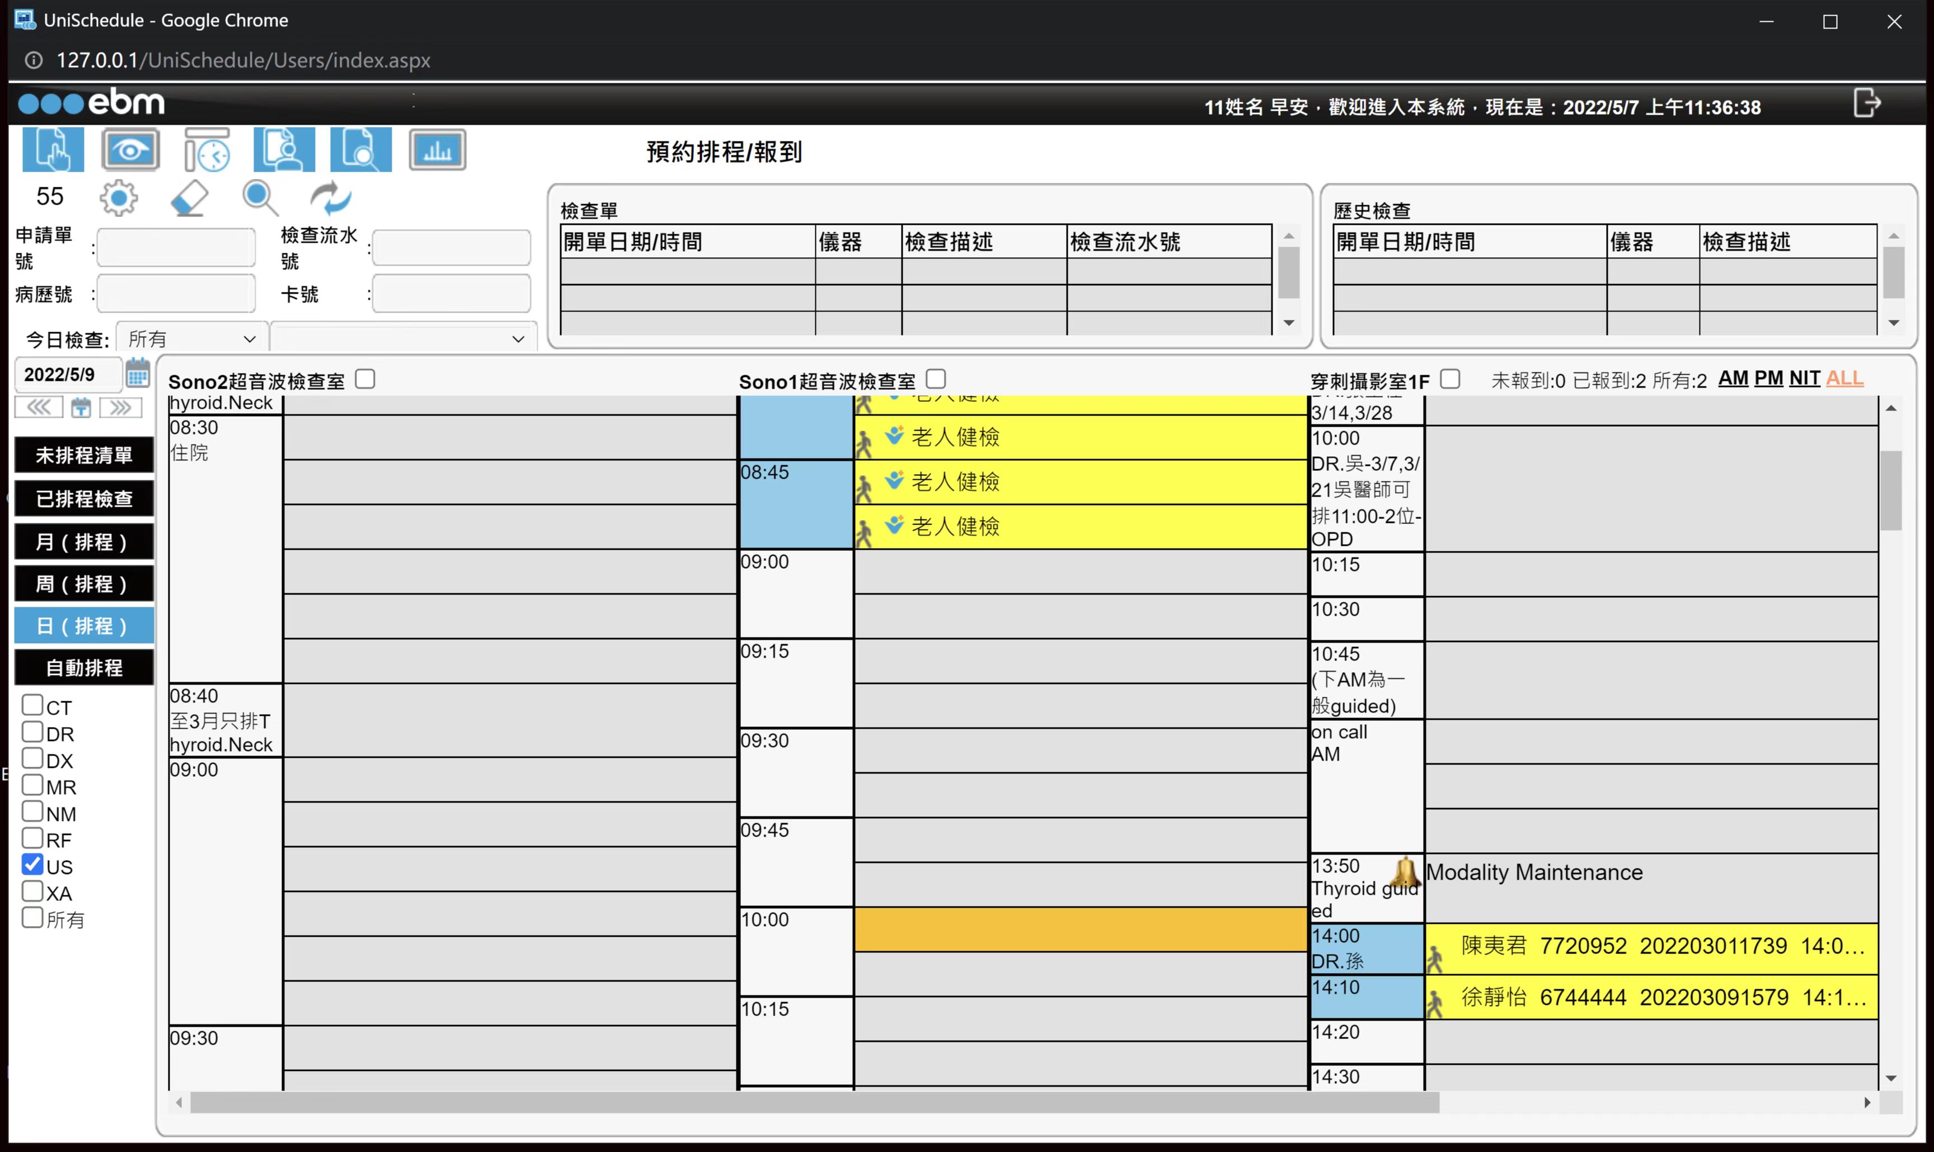Check the 所有 checkbox under the modality list
This screenshot has height=1152, width=1934.
point(32,918)
